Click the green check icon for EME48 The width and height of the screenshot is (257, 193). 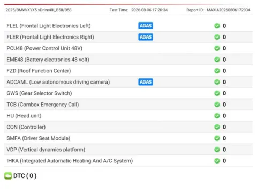[217, 60]
